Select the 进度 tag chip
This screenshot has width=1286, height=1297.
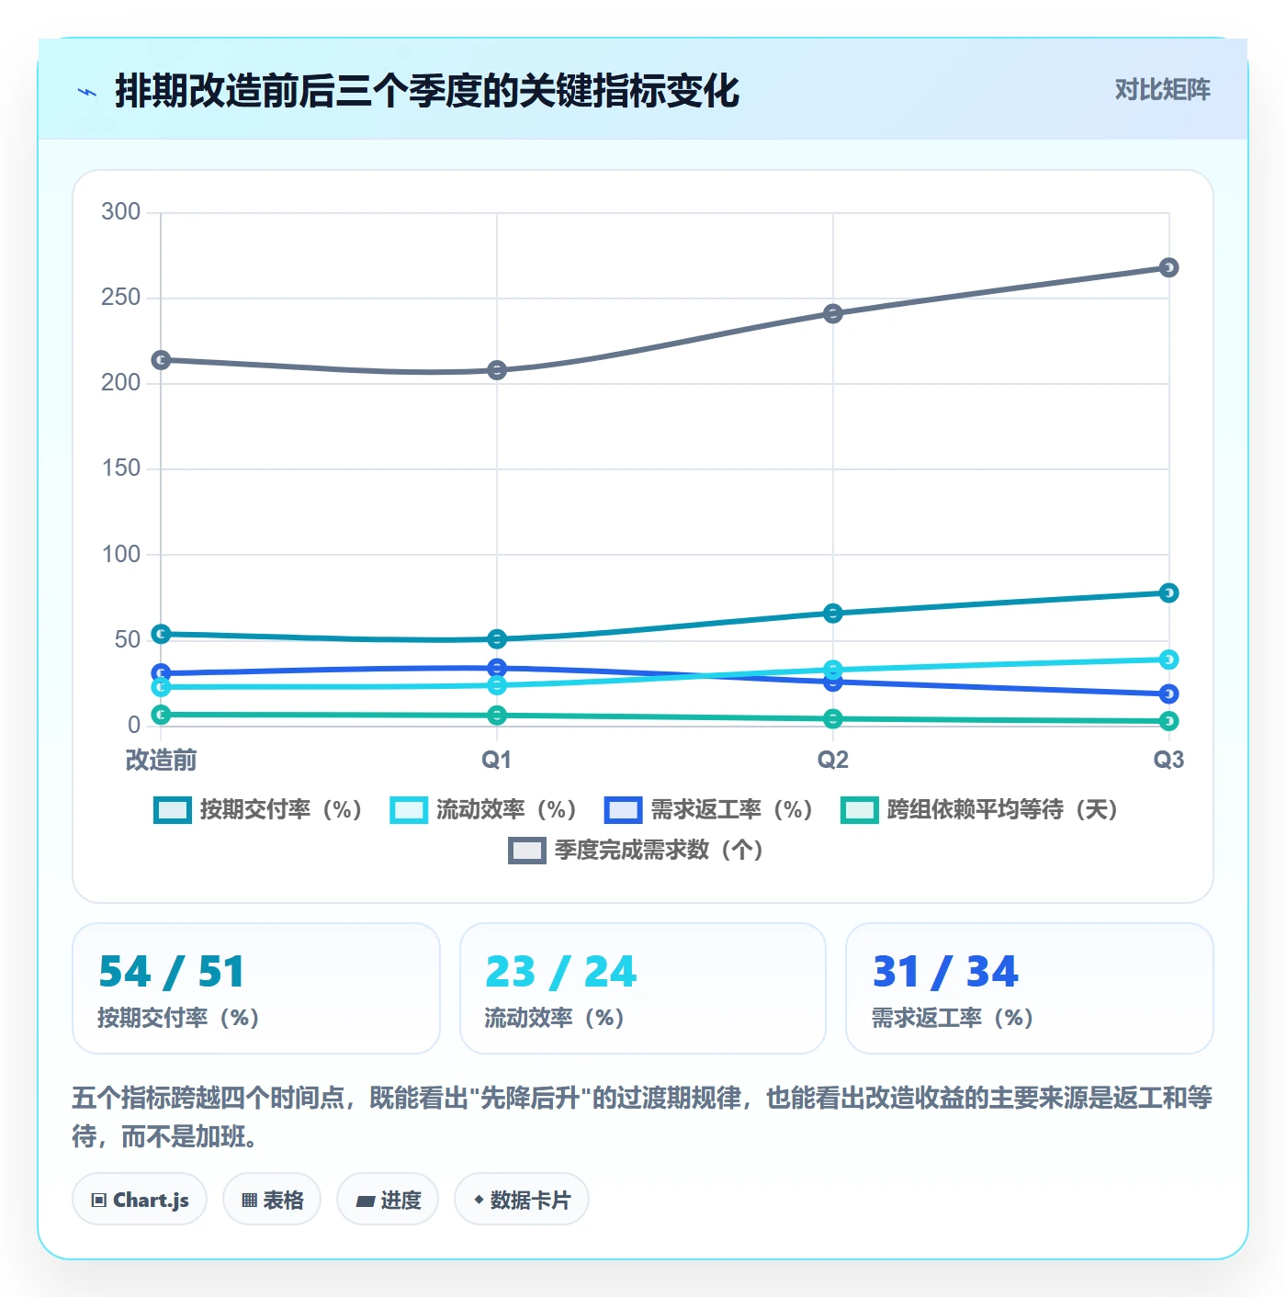(388, 1200)
